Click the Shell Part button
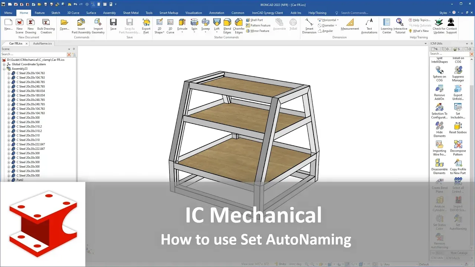475x267 pixels. 254,20
